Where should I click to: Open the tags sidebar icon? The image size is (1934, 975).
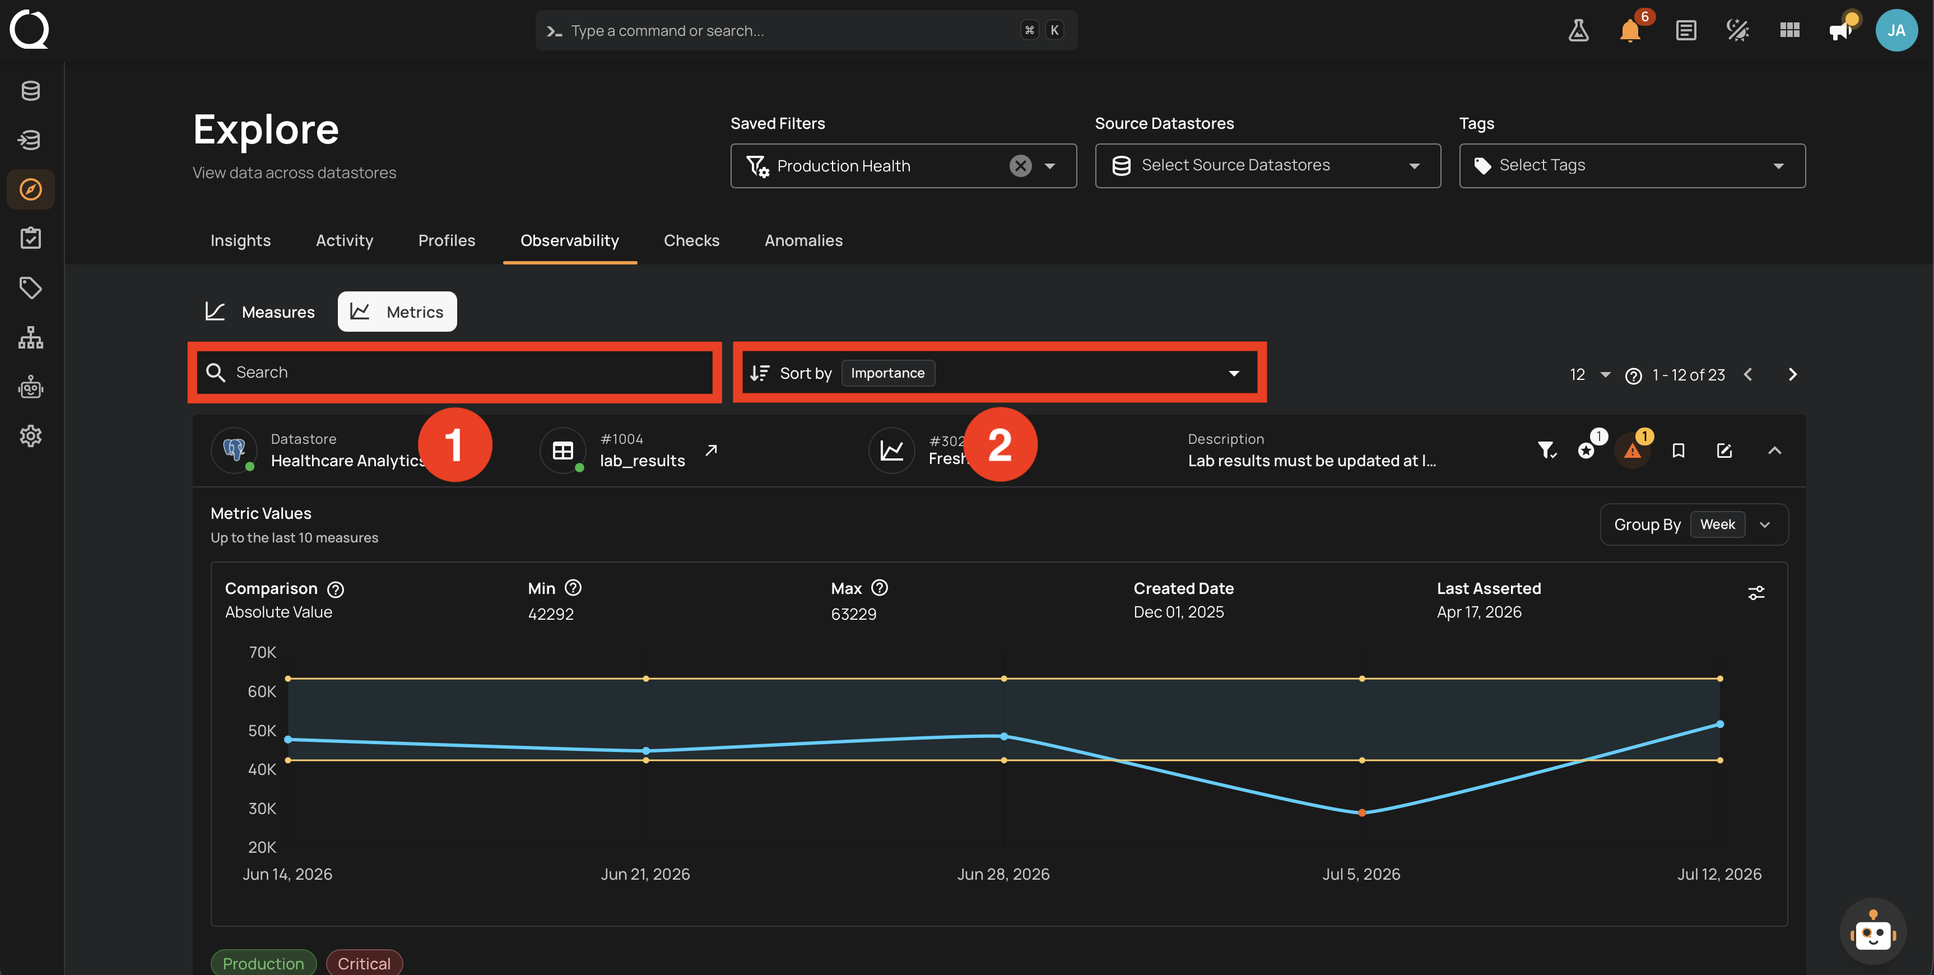pyautogui.click(x=31, y=287)
